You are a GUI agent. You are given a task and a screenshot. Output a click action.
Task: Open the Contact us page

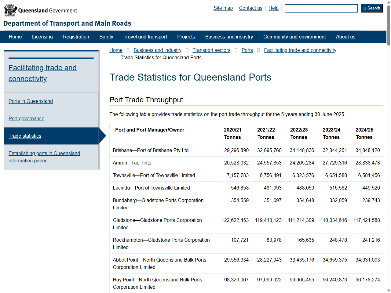250,8
